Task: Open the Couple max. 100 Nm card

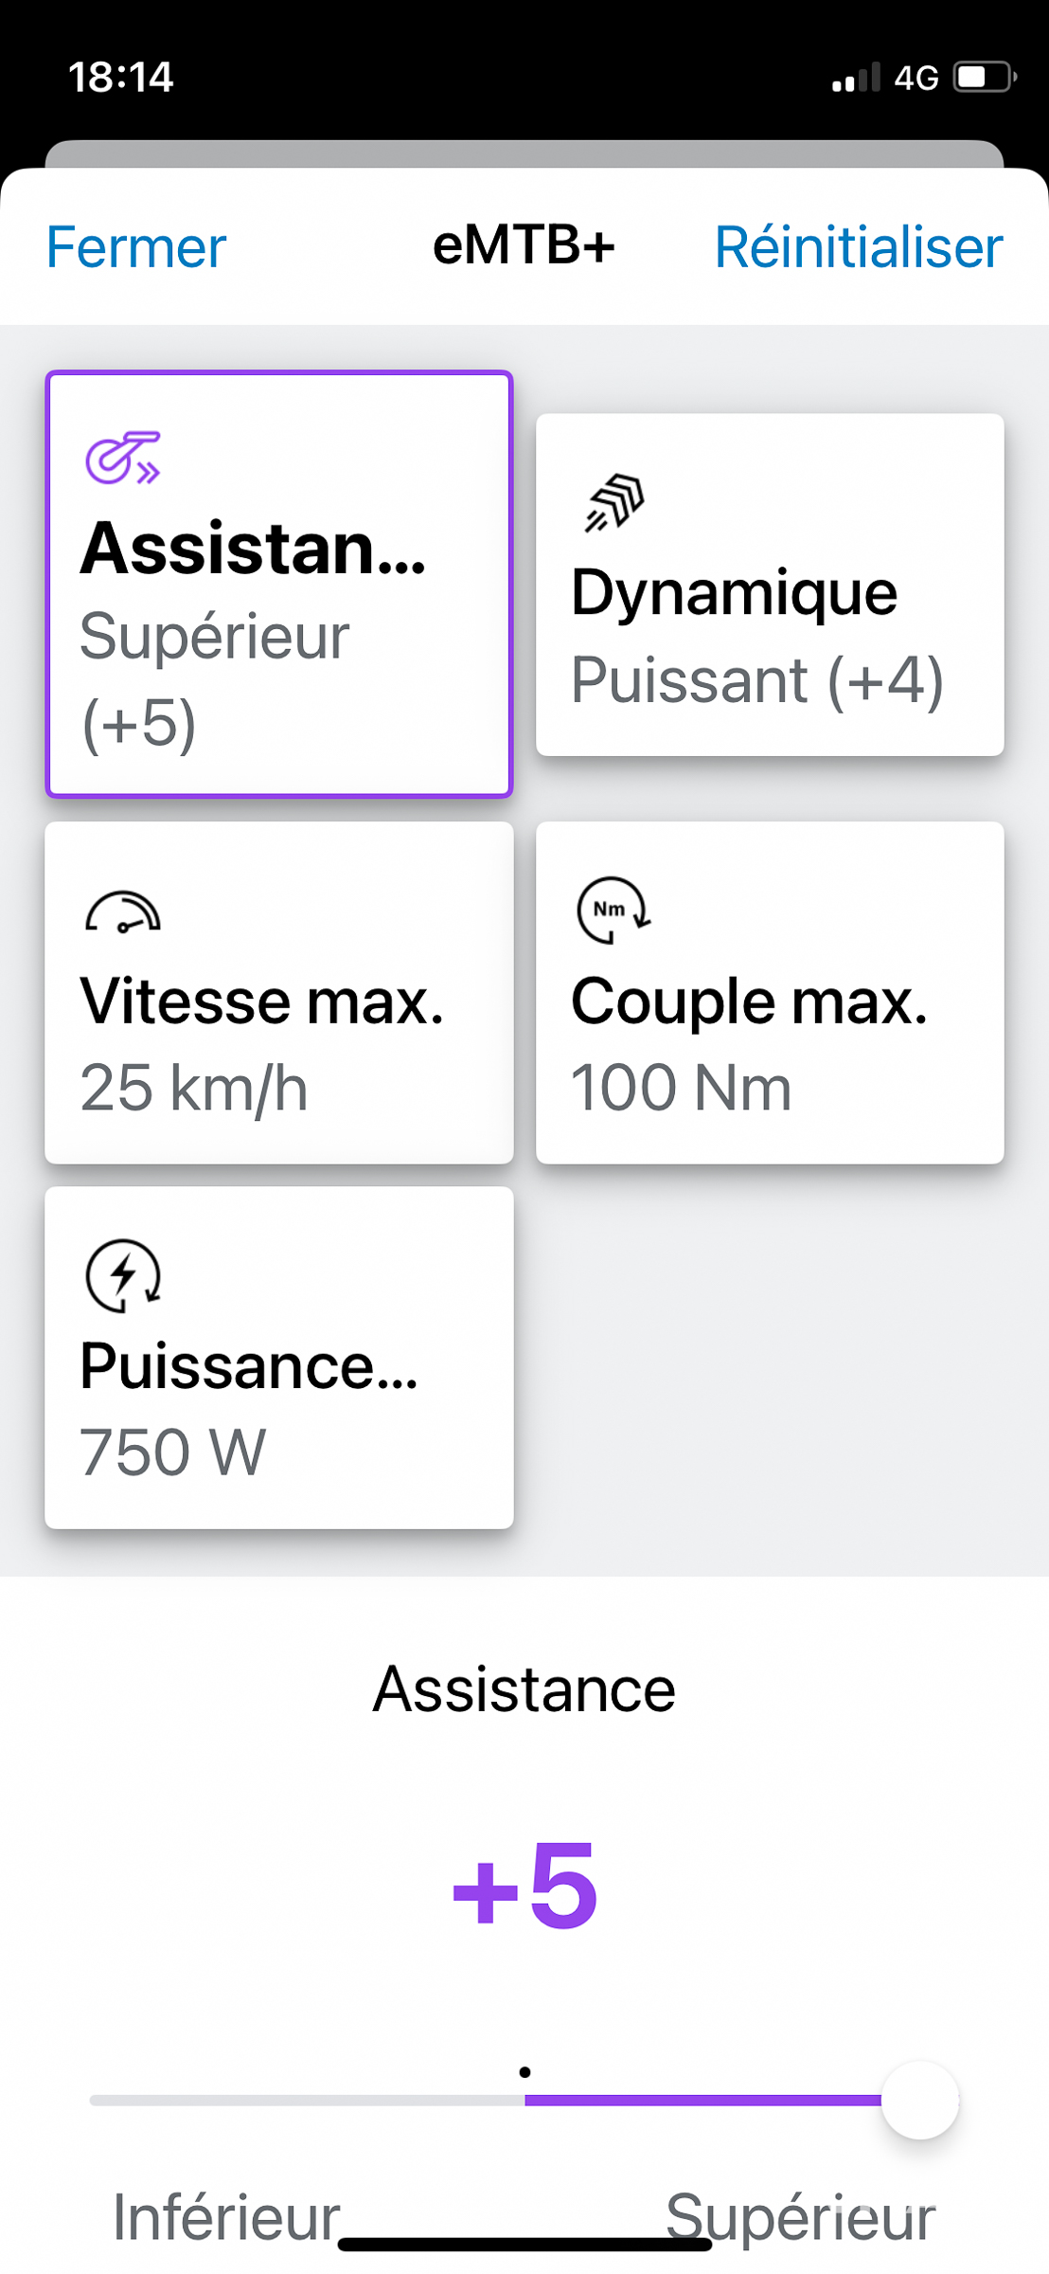Action: point(770,992)
